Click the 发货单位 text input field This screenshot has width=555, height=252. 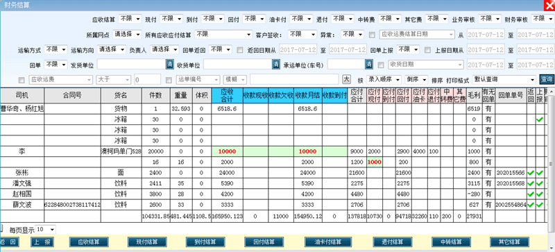point(132,65)
